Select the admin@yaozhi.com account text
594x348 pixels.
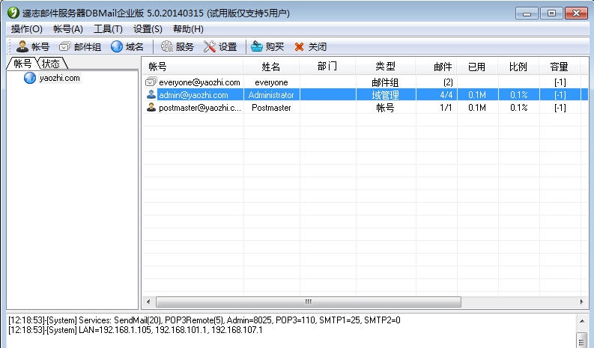coord(193,94)
